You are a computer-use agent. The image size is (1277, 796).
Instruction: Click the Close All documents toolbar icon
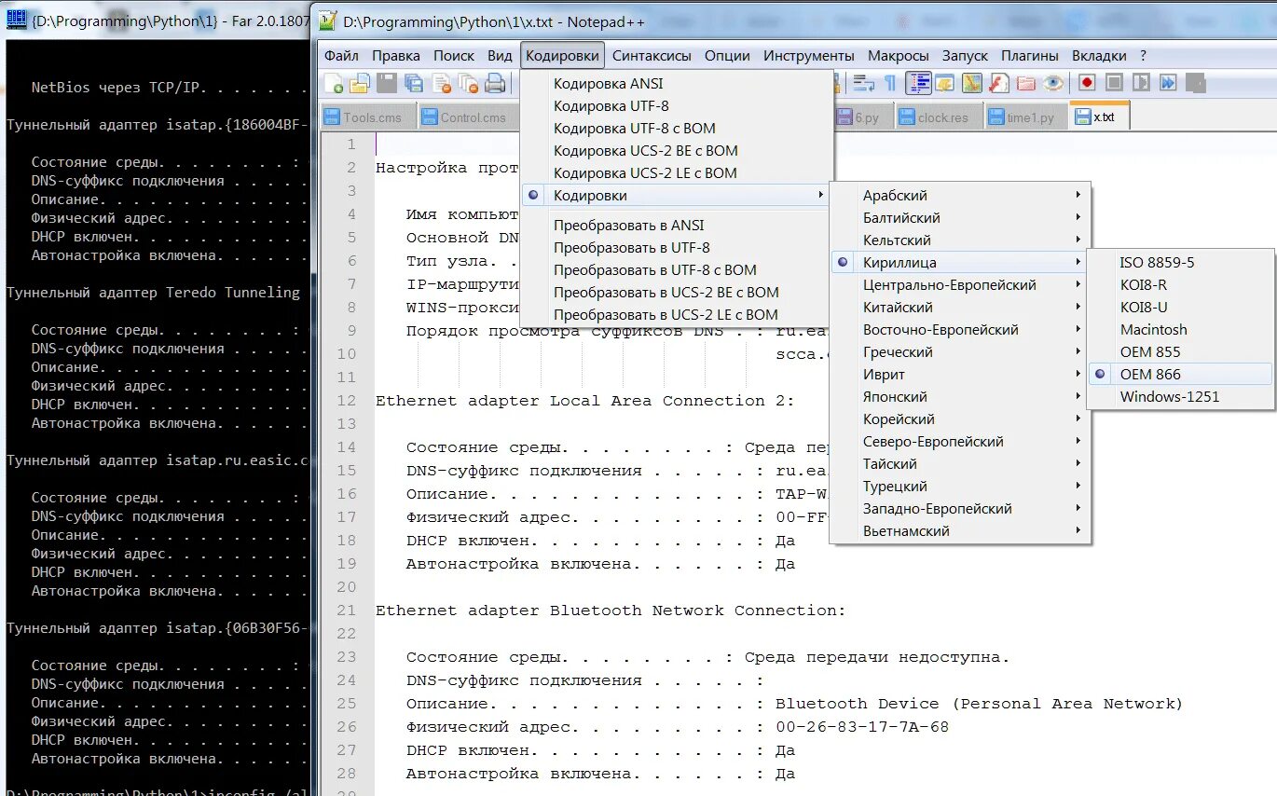click(469, 83)
